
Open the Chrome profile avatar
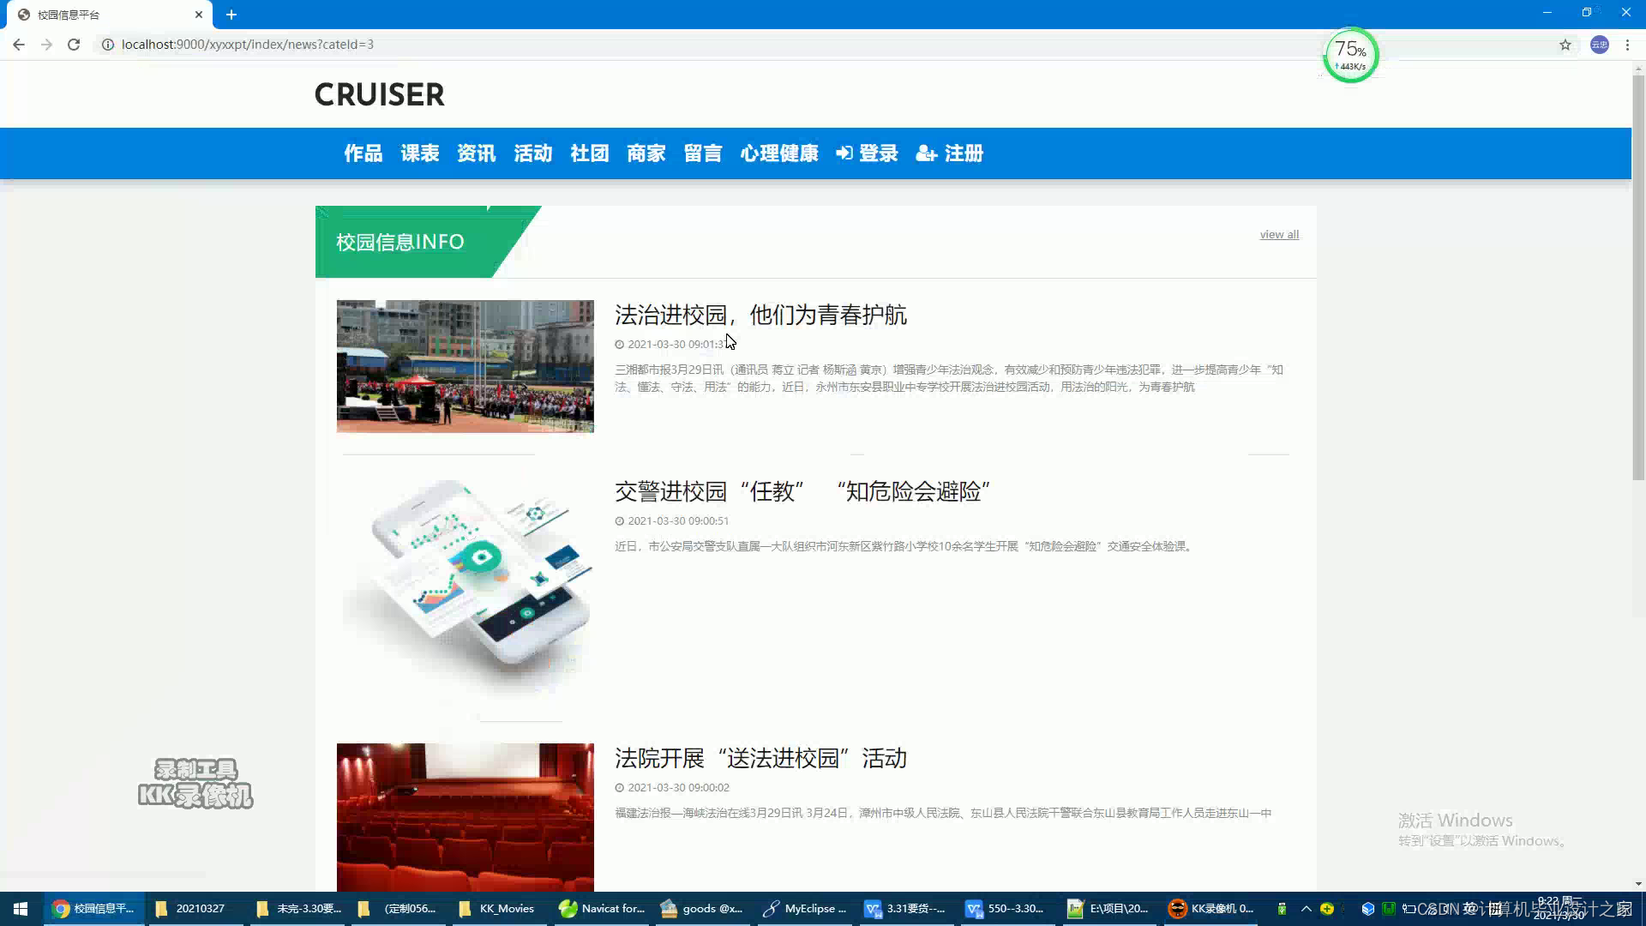click(x=1600, y=45)
